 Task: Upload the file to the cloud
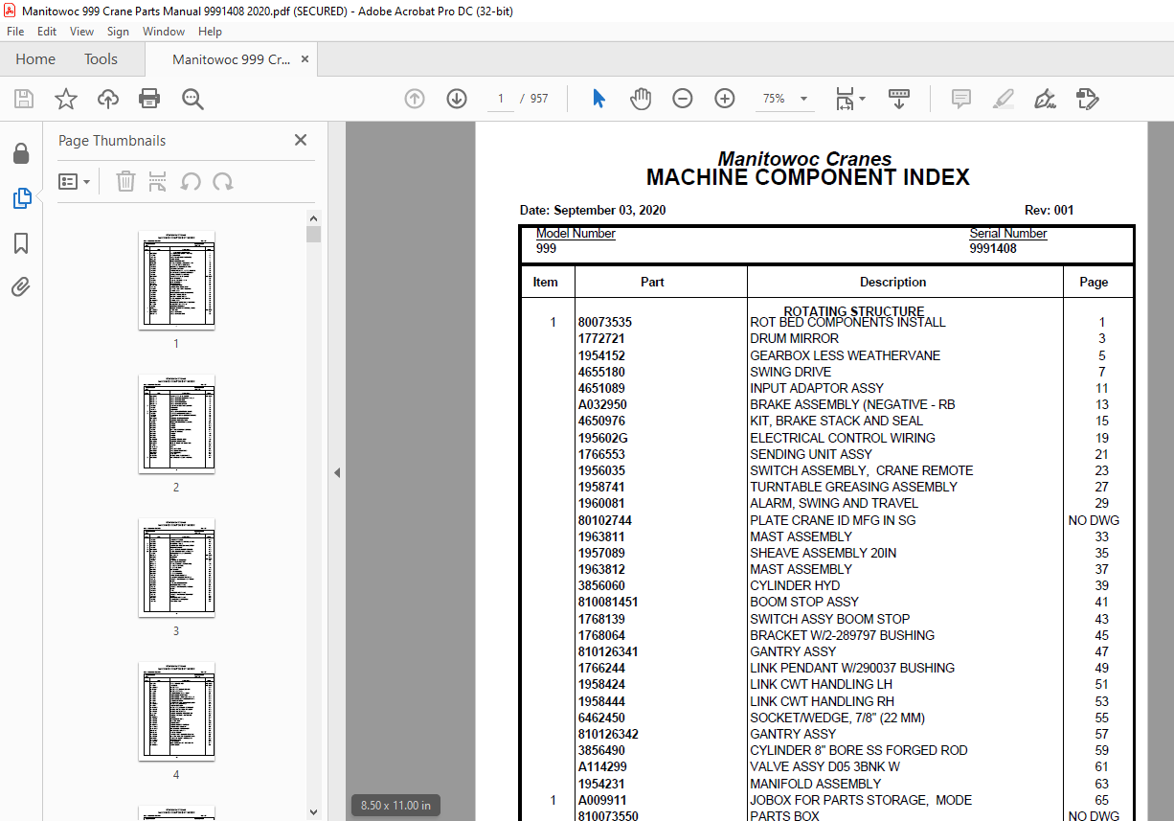(x=108, y=99)
